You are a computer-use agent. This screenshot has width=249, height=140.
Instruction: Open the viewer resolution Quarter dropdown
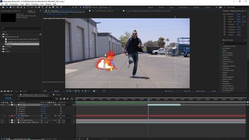pyautogui.click(x=59, y=91)
